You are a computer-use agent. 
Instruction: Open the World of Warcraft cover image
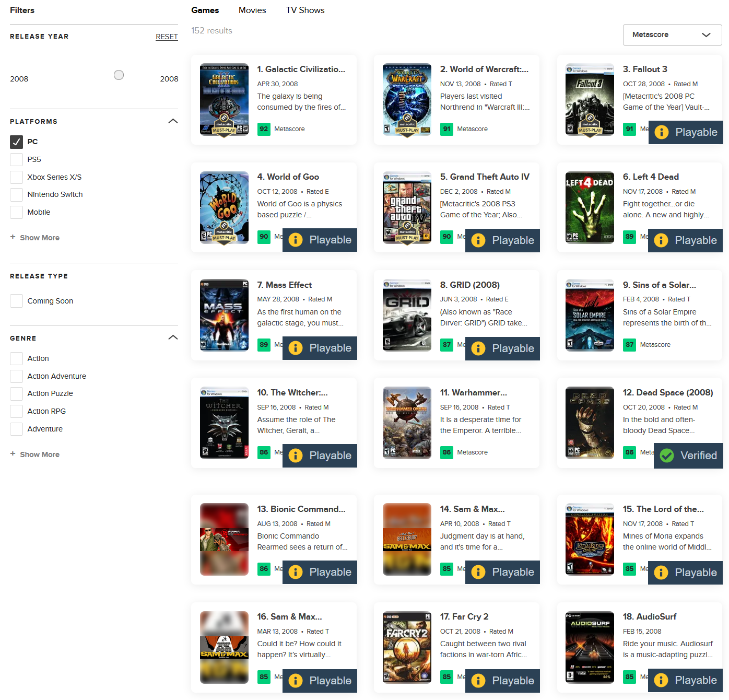point(407,100)
